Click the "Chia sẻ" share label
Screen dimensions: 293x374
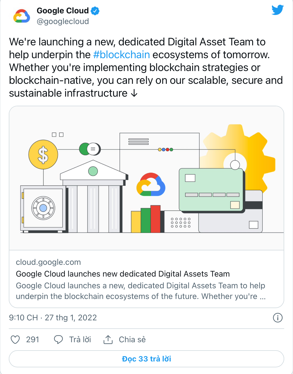click(132, 340)
